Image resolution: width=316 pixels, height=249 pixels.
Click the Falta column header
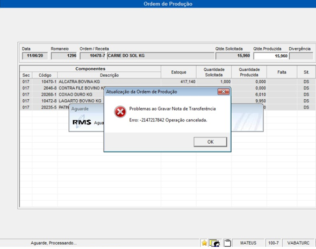[x=282, y=72]
